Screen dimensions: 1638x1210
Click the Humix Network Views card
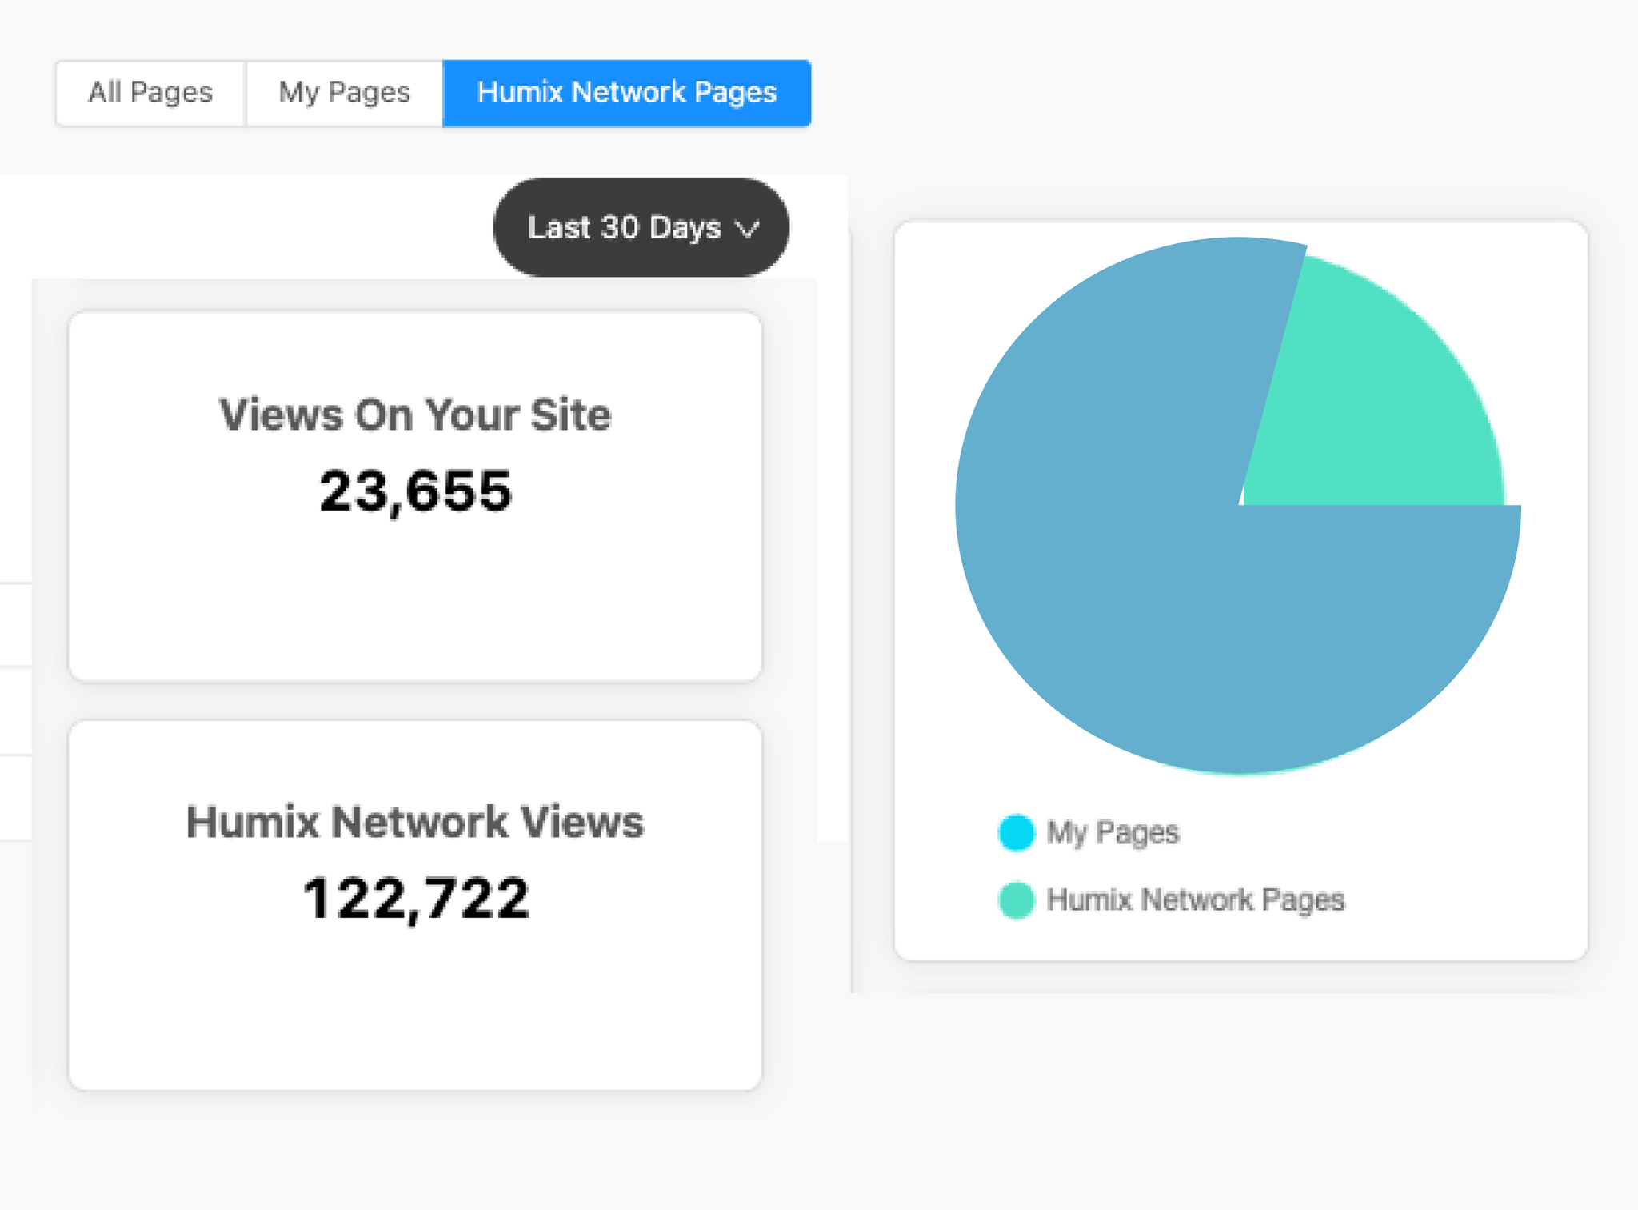pos(415,905)
